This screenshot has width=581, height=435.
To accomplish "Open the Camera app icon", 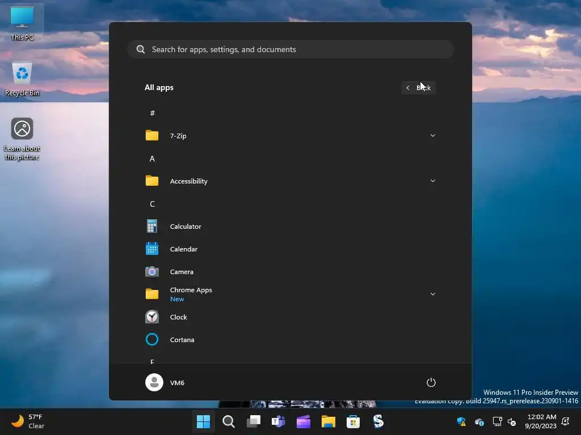I will click(x=152, y=271).
